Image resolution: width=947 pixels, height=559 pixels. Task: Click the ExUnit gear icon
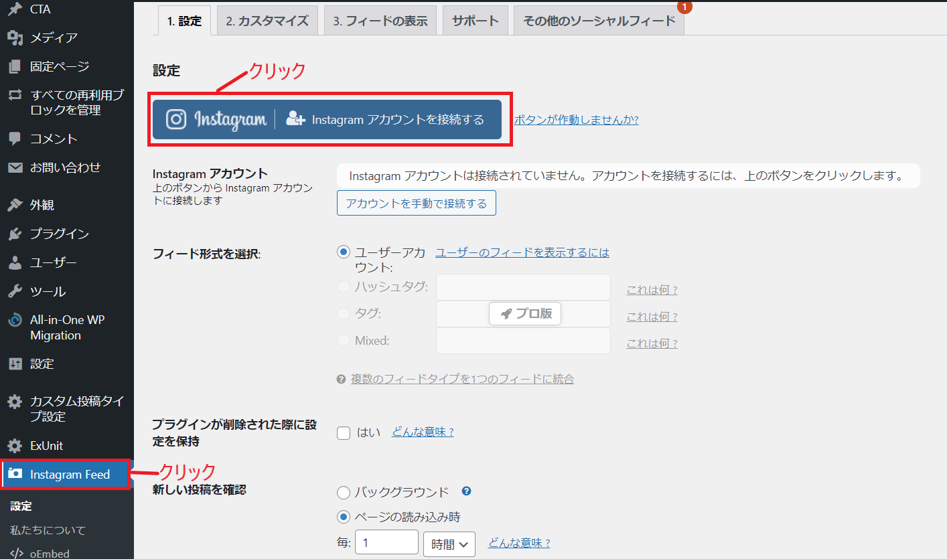coord(15,446)
